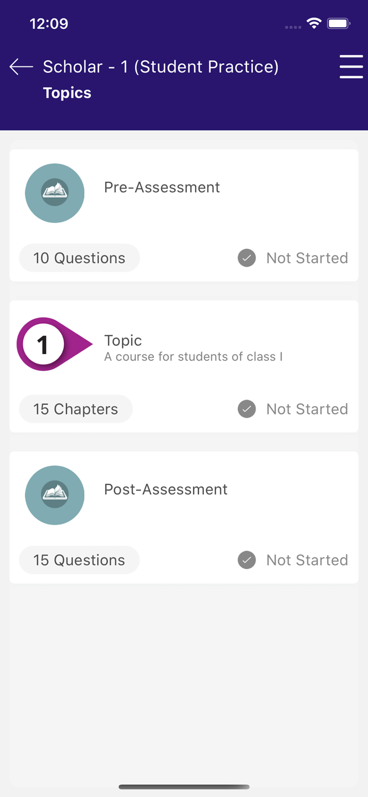Tap the Post-Assessment book icon

(x=55, y=495)
